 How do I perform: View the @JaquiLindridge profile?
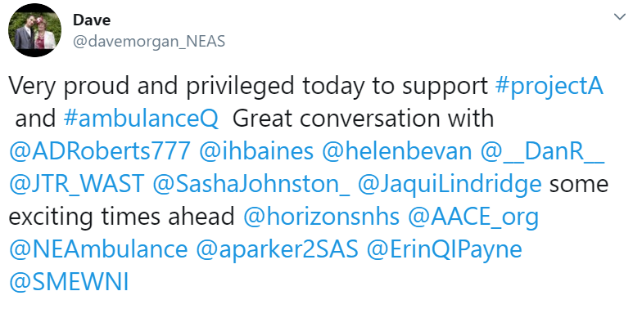coord(450,185)
